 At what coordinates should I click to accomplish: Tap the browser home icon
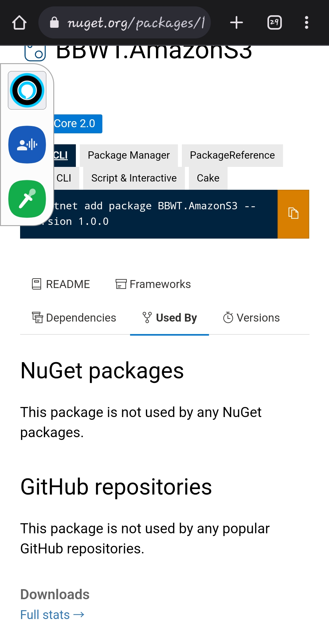(x=19, y=23)
